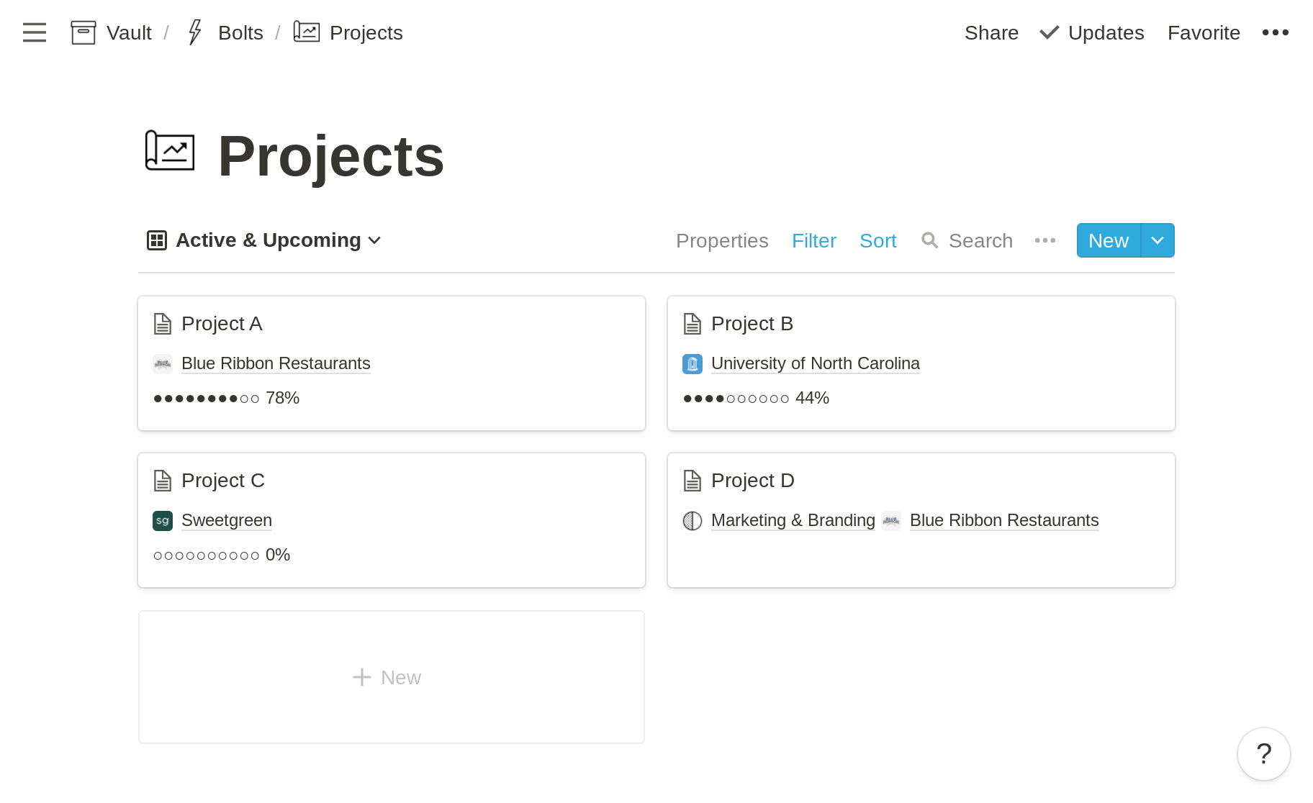Open the Blue Ribbon Restaurants link in Project A
The height and width of the screenshot is (803, 1313).
click(x=276, y=363)
